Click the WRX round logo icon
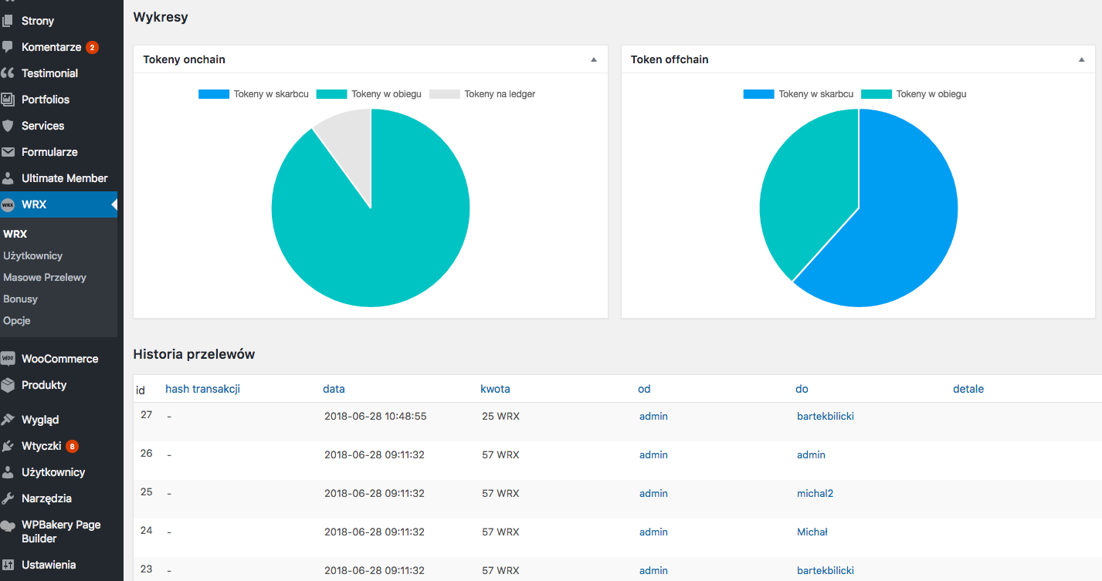Viewport: 1102px width, 581px height. coord(8,204)
